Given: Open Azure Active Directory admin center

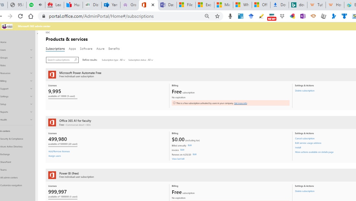Looking at the screenshot, I should [11, 147].
